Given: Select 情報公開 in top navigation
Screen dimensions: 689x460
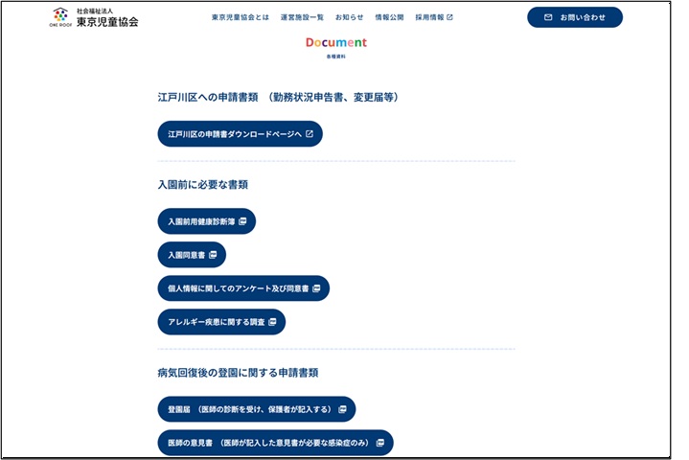Looking at the screenshot, I should [389, 17].
